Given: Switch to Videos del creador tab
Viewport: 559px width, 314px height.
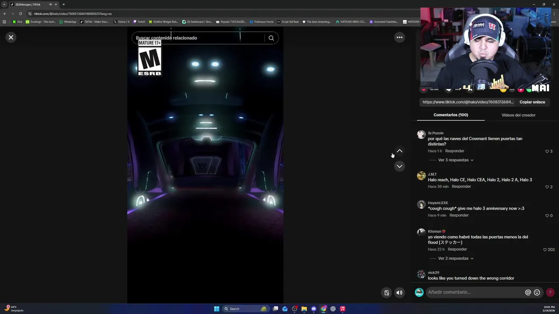Looking at the screenshot, I should pos(518,115).
